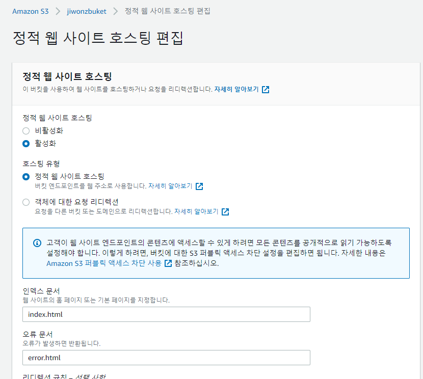Click 호스팅 유형 section label

pos(41,164)
